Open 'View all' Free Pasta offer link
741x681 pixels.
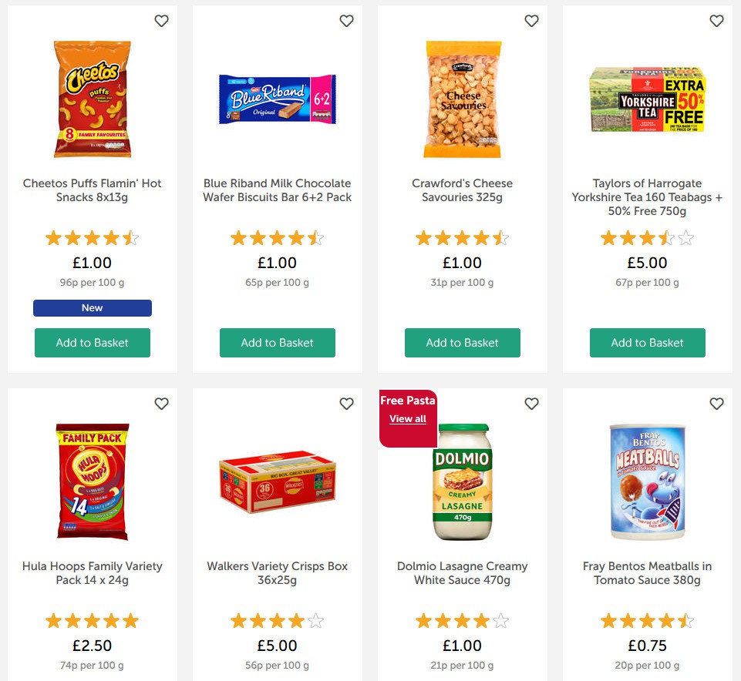click(408, 419)
